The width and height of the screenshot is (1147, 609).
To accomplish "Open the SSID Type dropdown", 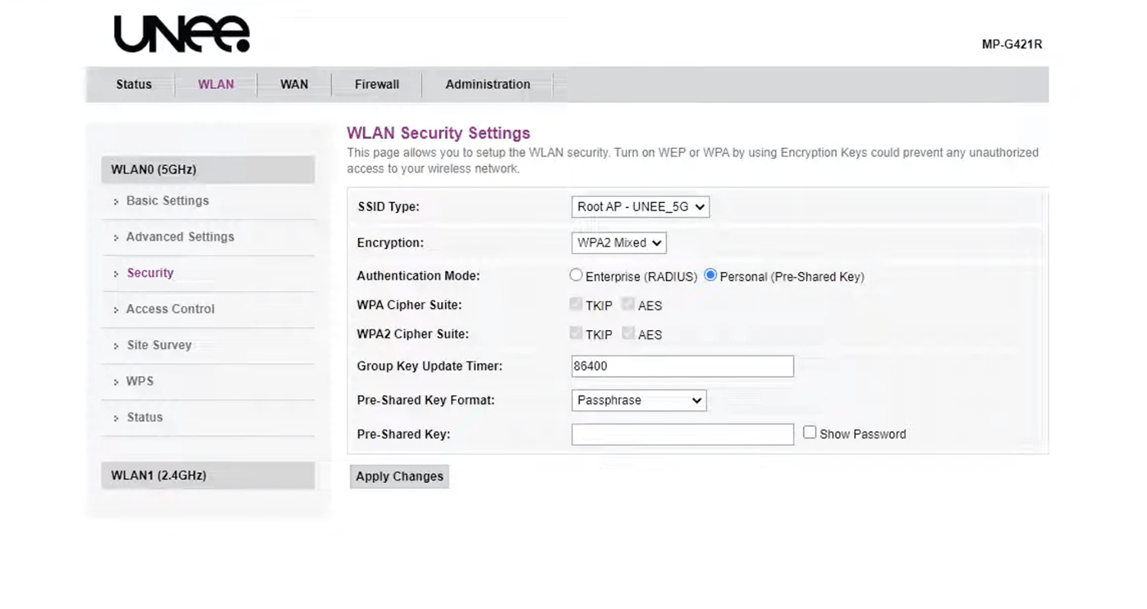I will point(640,206).
